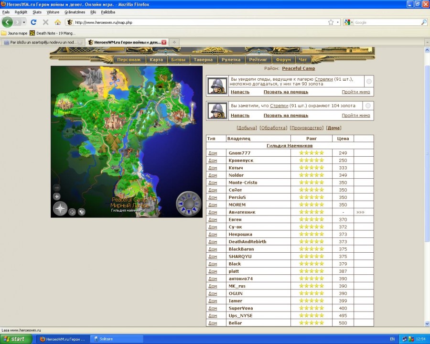Viewport: 430px width, 344px height.
Task: Click the round tag-shaped button on the map
Action: click(81, 212)
